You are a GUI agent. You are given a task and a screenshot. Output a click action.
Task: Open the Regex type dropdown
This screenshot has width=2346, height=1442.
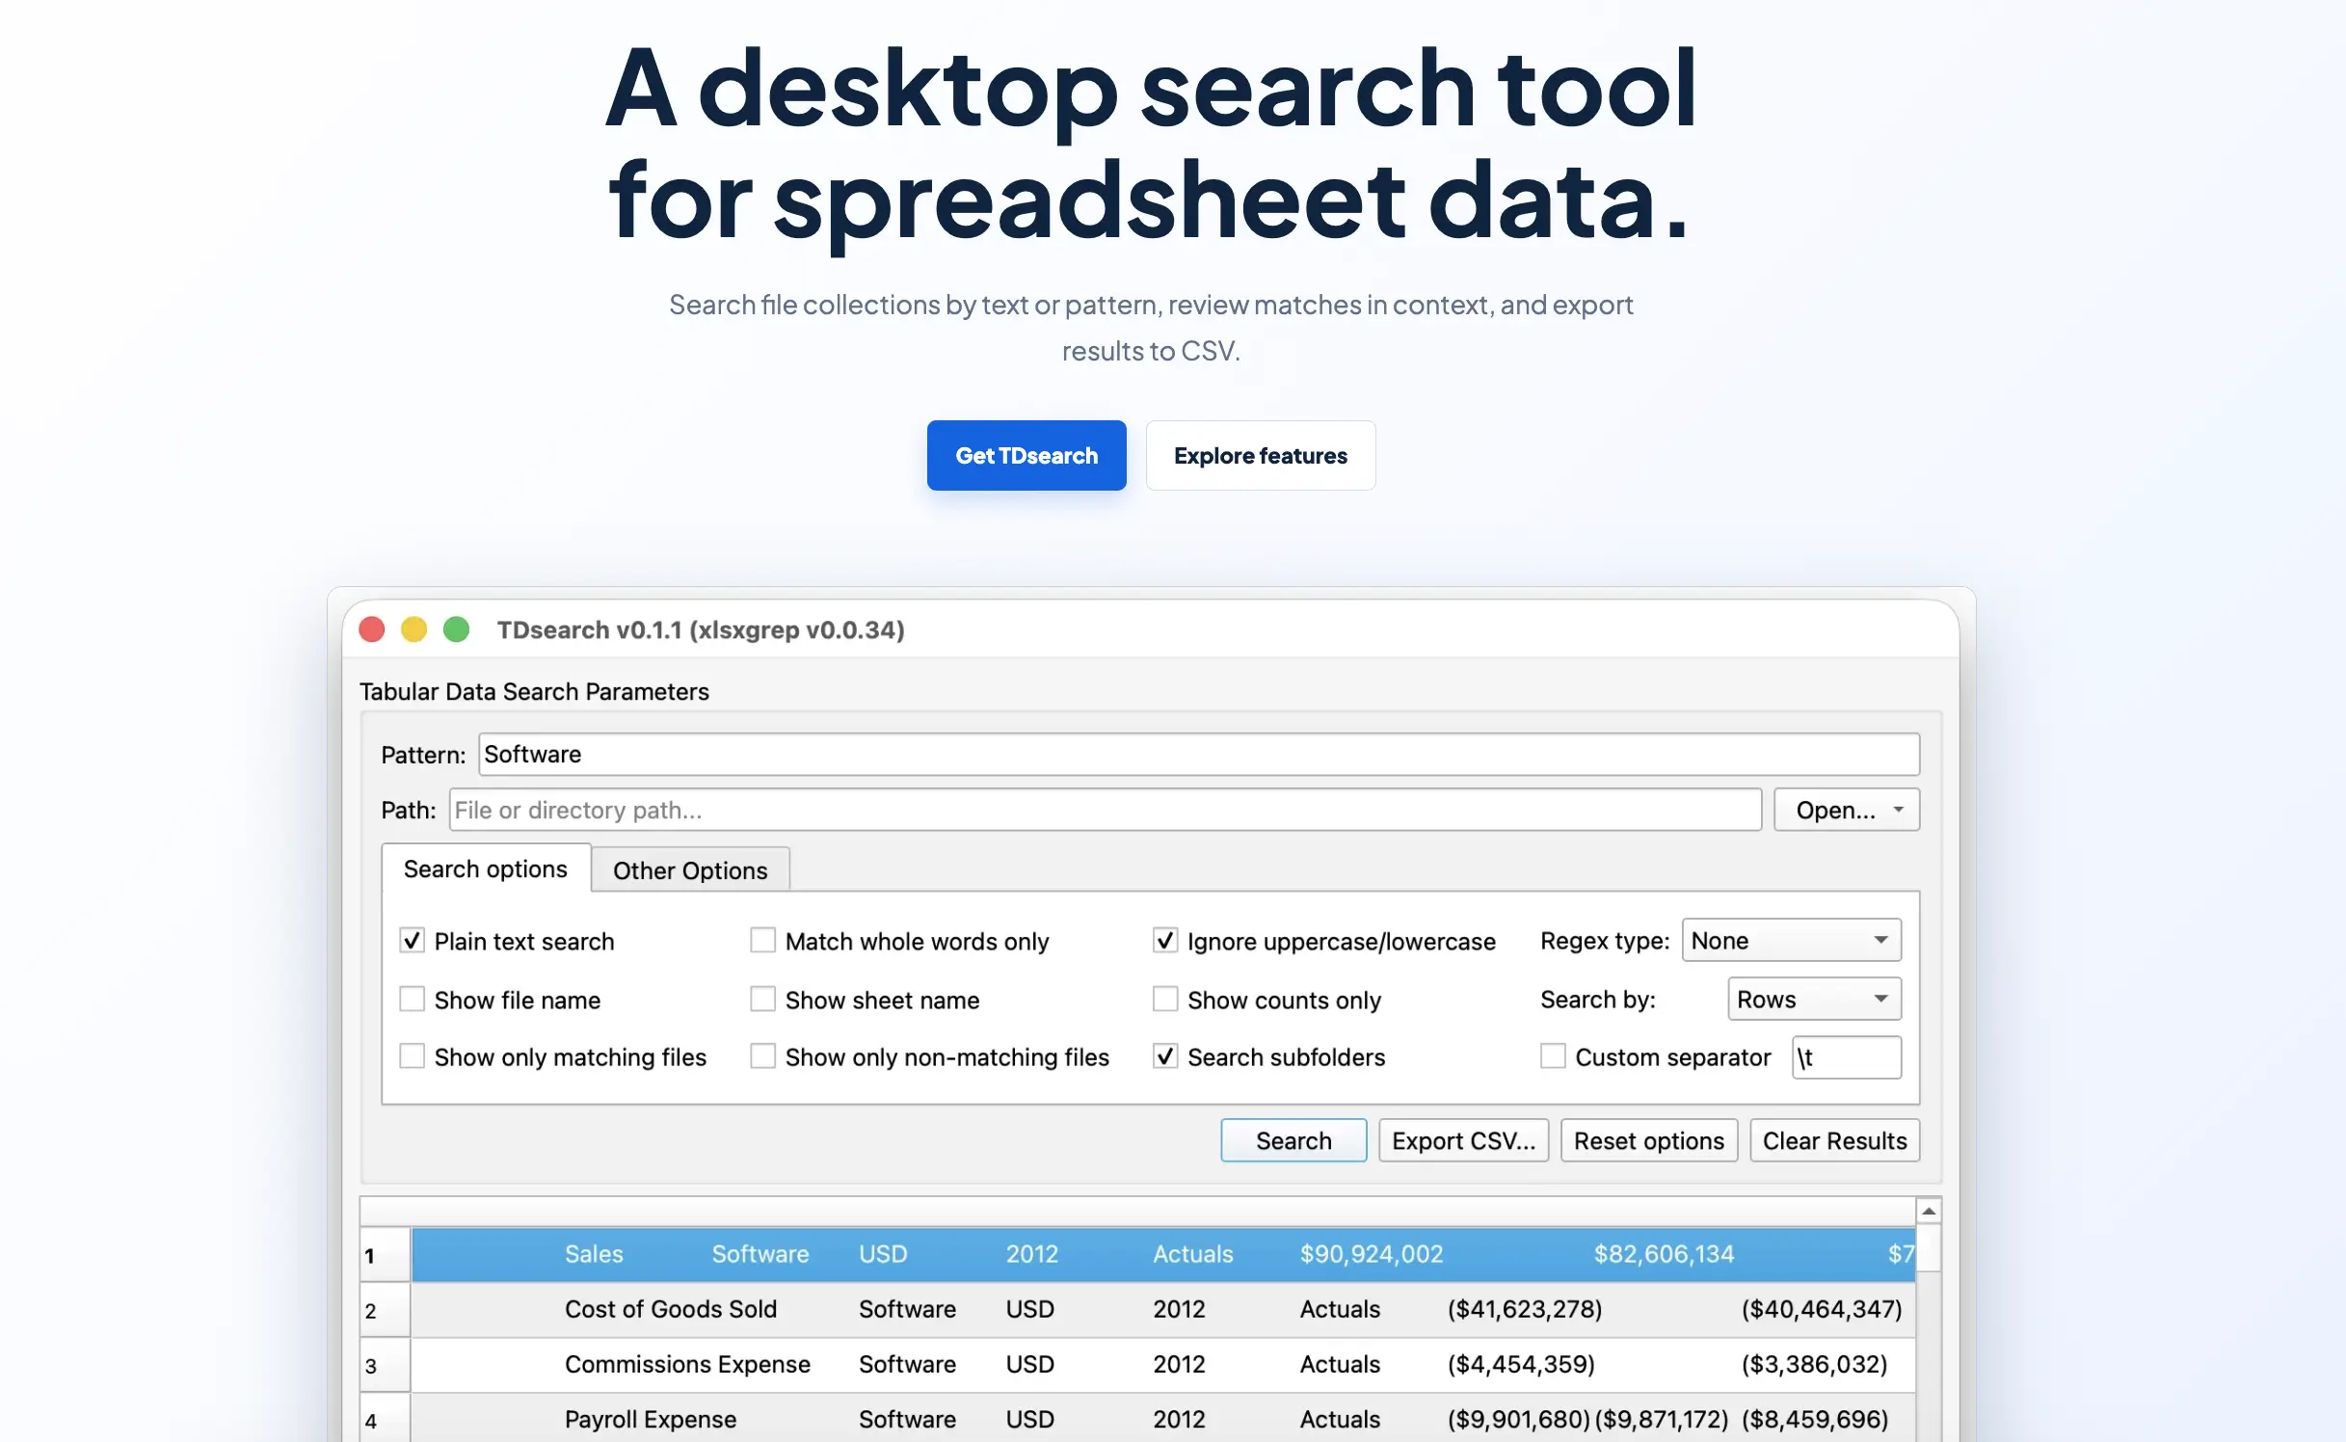(x=1792, y=940)
